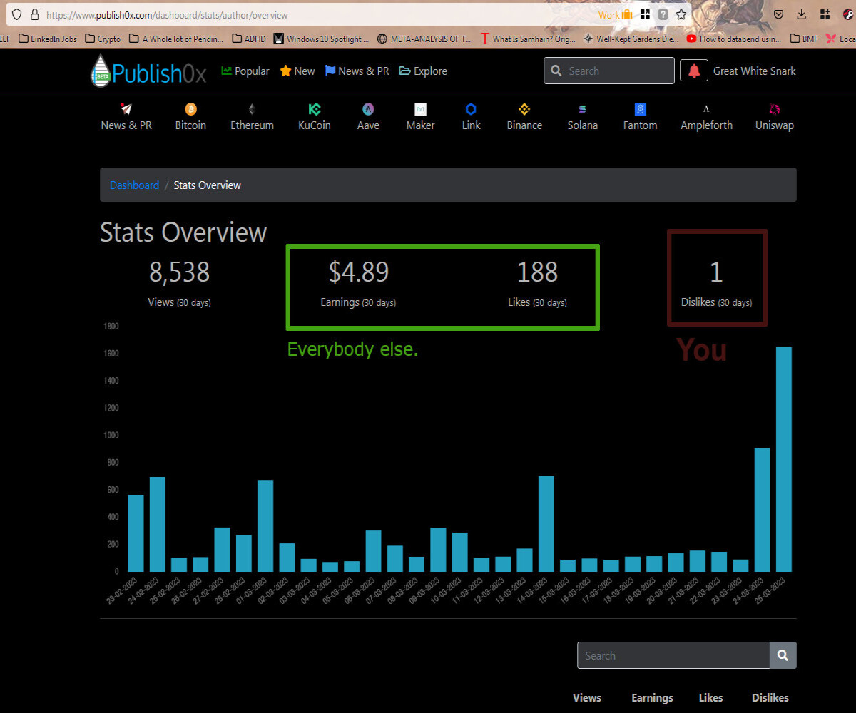This screenshot has width=856, height=713.
Task: Sort by Dislikes column header
Action: [770, 698]
